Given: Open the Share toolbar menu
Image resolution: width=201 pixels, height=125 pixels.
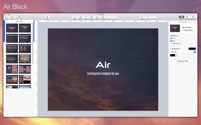Looking at the screenshot, I should point(142,17).
